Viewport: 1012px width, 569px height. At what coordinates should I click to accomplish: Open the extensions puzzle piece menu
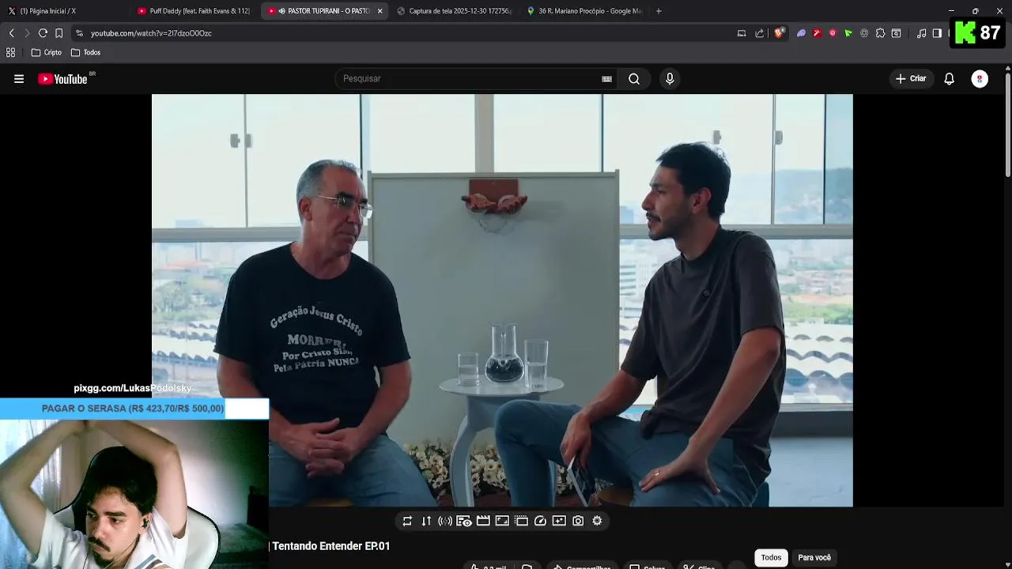point(880,33)
